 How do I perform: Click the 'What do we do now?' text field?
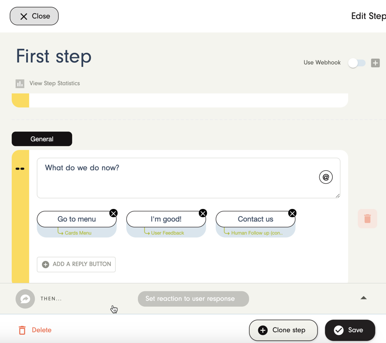click(x=189, y=178)
